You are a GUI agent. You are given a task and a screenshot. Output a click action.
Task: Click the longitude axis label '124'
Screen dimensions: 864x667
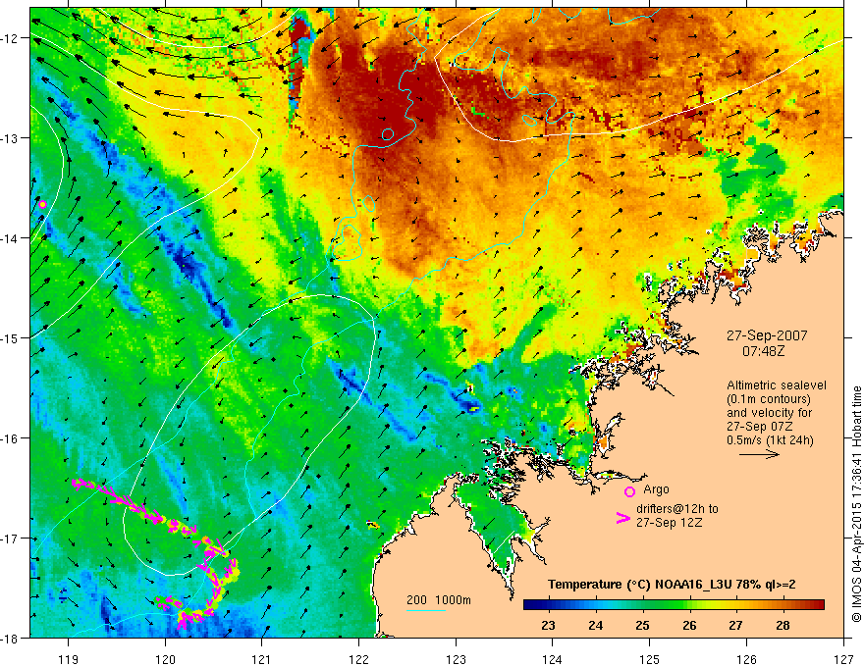pyautogui.click(x=553, y=659)
